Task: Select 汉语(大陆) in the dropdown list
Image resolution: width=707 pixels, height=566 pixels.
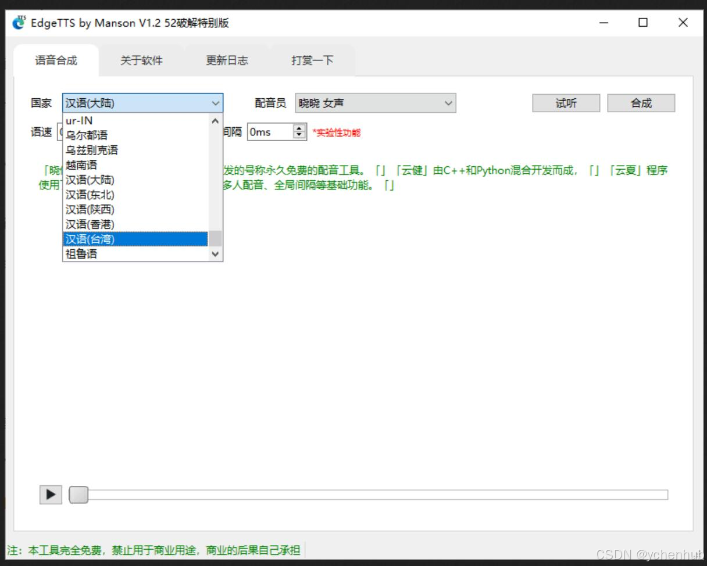Action: [x=135, y=180]
